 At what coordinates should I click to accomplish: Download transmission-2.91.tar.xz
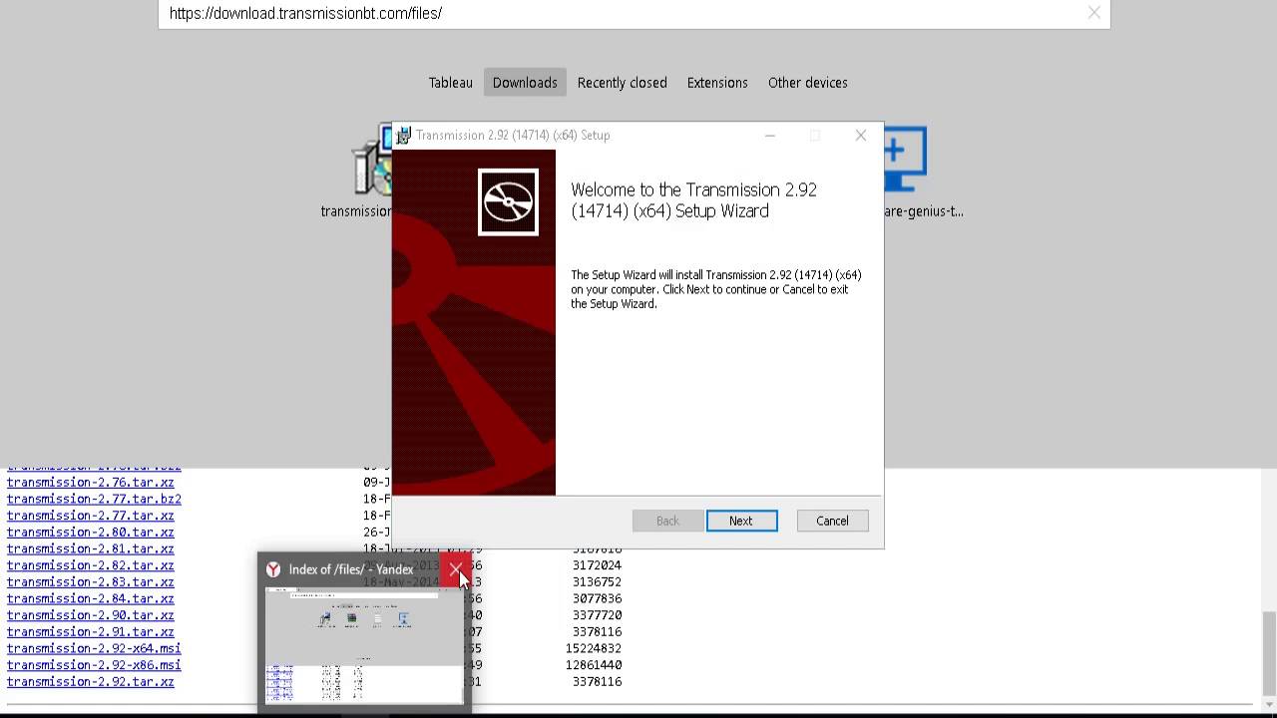pyautogui.click(x=91, y=632)
